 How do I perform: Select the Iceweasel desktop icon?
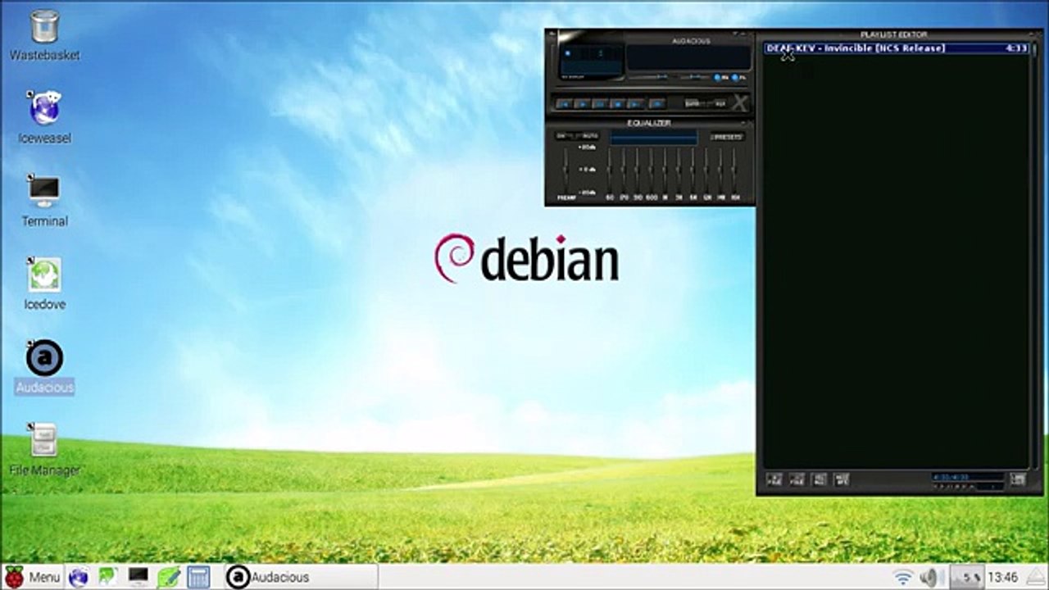pos(44,117)
